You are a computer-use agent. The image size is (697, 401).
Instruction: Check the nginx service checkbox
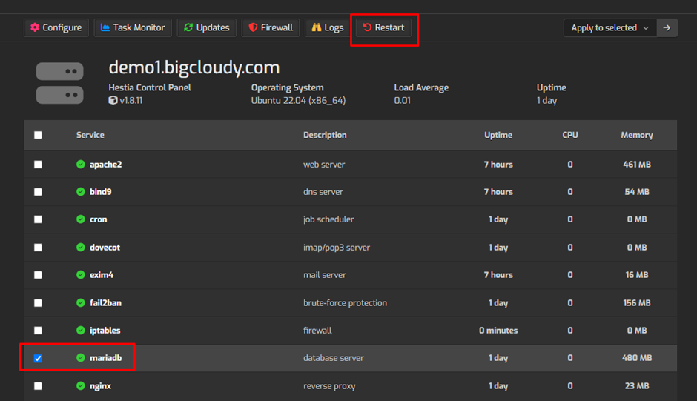[39, 386]
